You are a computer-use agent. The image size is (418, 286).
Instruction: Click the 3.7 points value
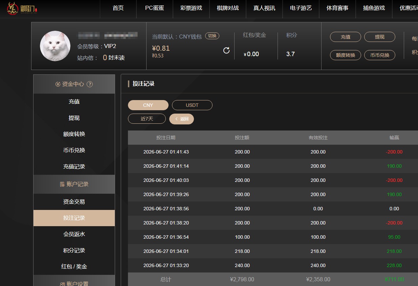pyautogui.click(x=290, y=54)
